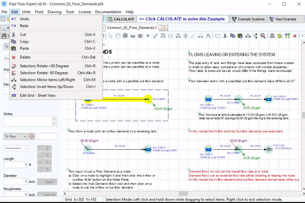
Task: Click the red X delete icon in toolbar
Action: tap(295, 36)
